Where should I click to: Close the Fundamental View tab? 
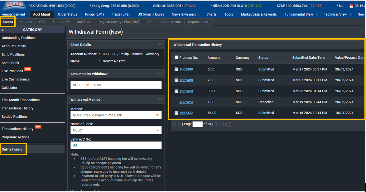[317, 14]
